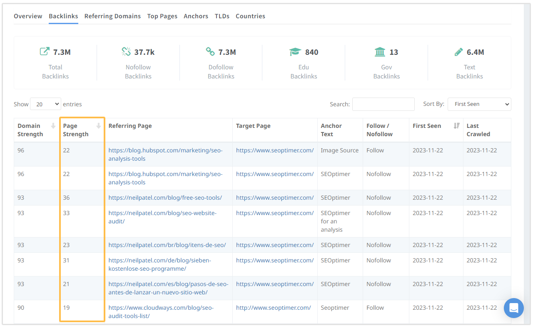Go to the Countries tab

(x=250, y=16)
